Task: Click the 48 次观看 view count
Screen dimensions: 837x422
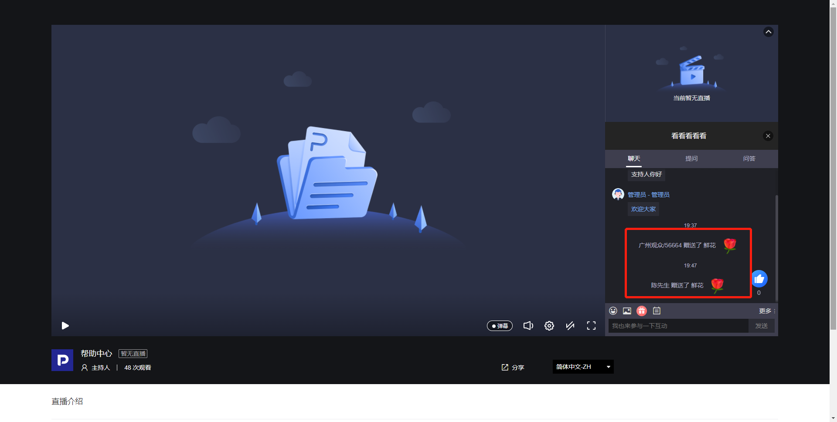Action: pos(138,368)
